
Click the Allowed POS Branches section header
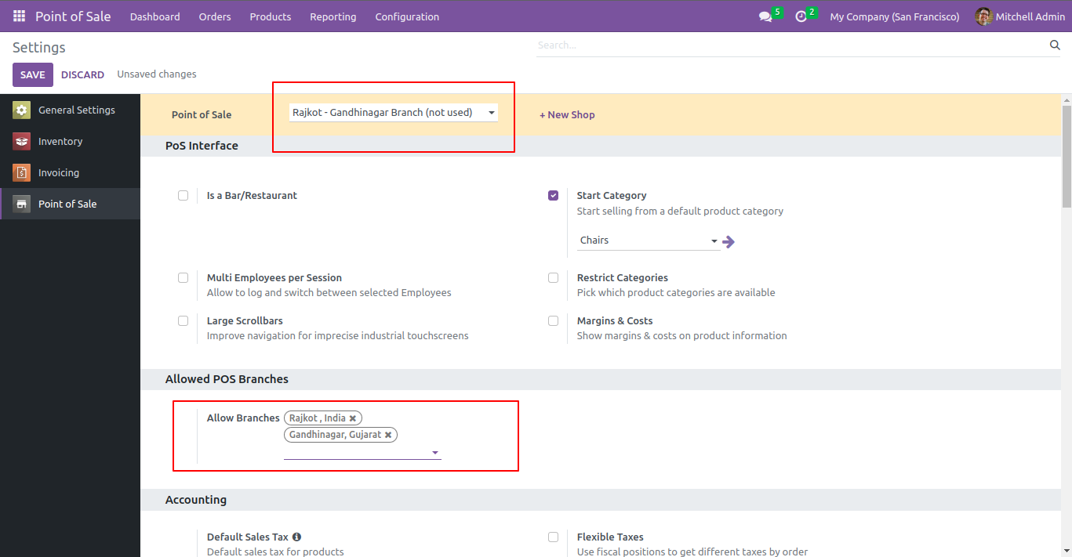[227, 379]
